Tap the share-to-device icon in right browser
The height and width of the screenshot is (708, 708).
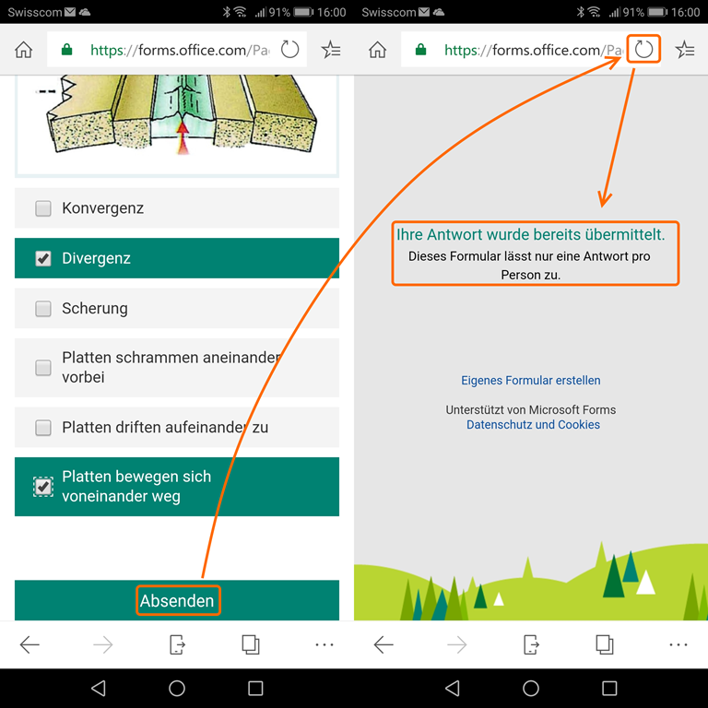coord(531,644)
